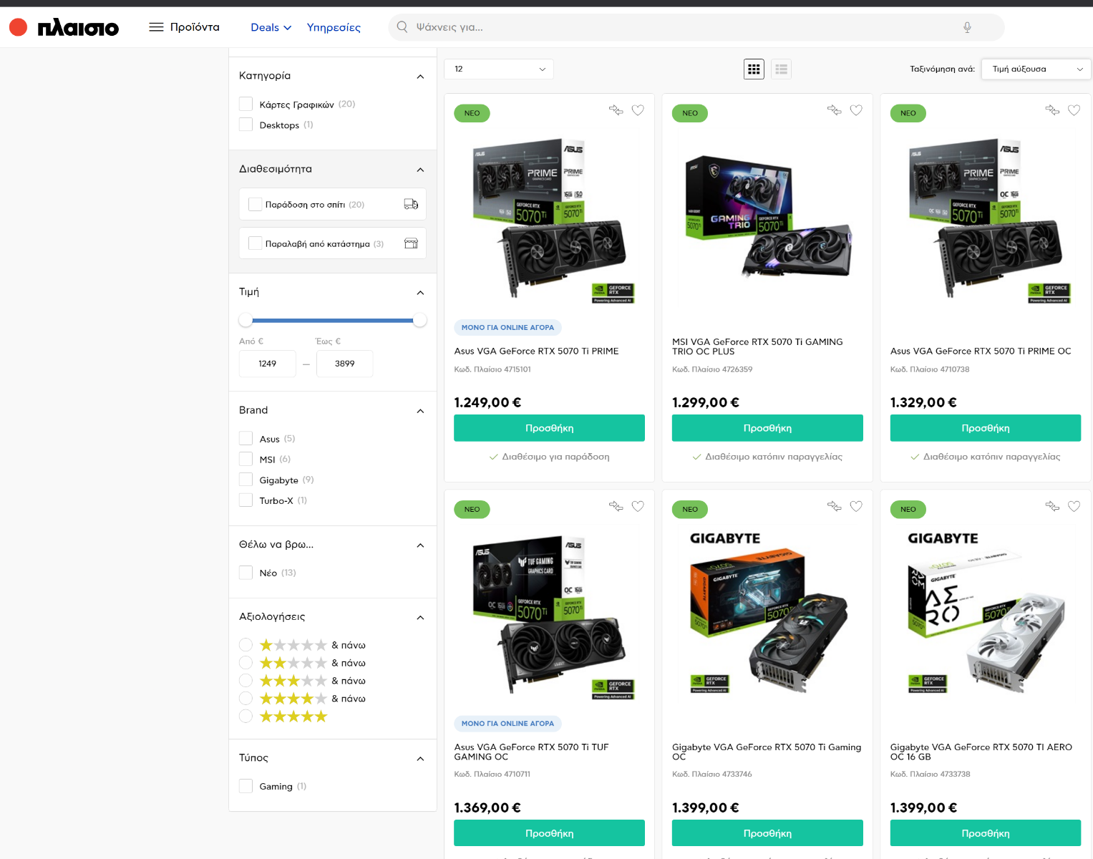The width and height of the screenshot is (1093, 859).
Task: Check the Asus brand filter
Action: [246, 438]
